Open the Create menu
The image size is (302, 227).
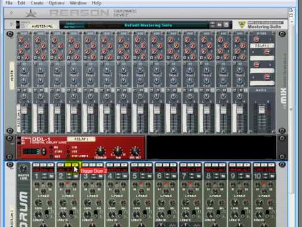coord(37,3)
